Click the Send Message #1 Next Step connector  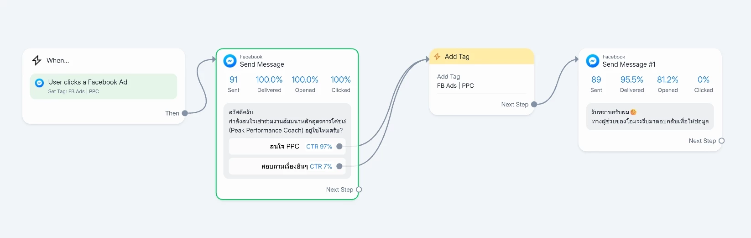[x=721, y=141]
